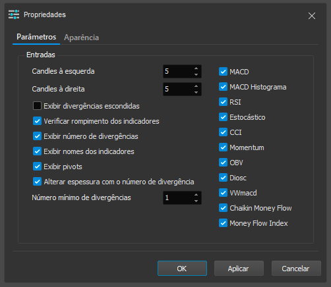
Task: Disable Exibir nomes dos indicadores
Action: pos(37,151)
